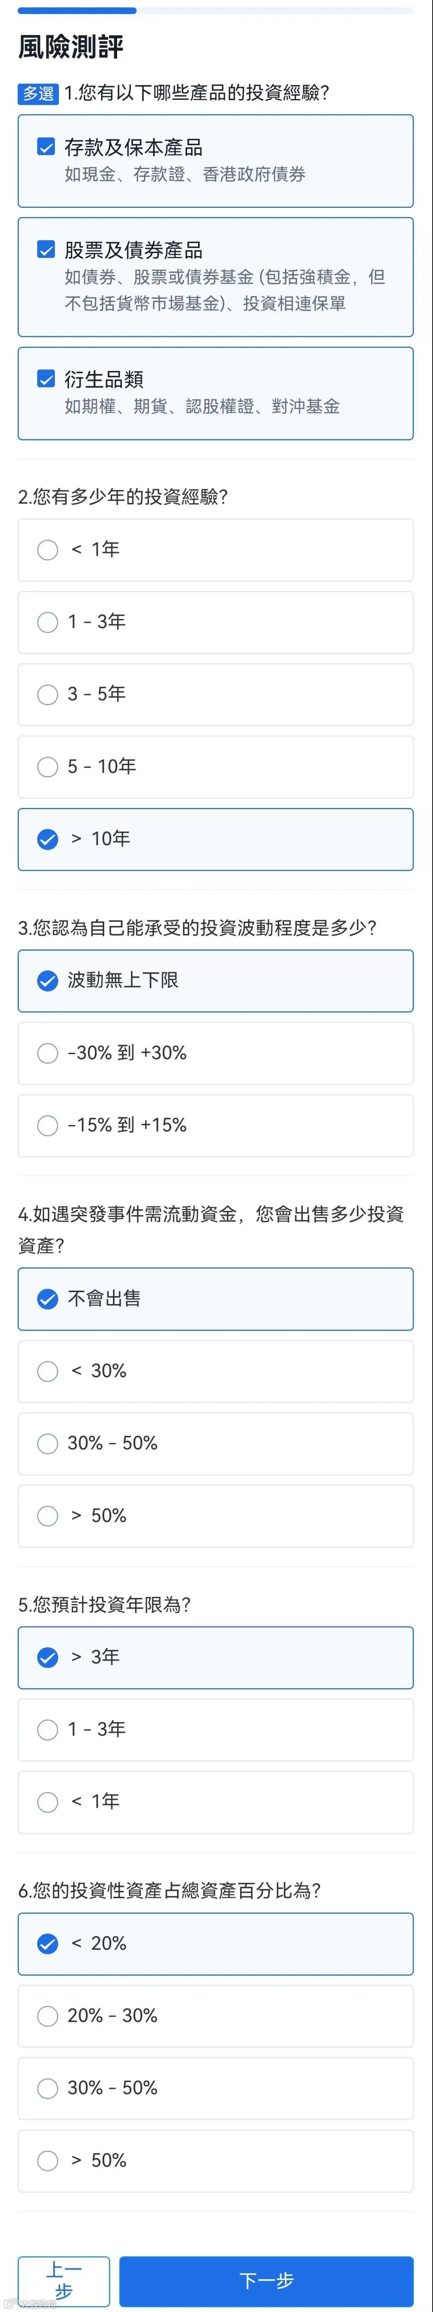The width and height of the screenshot is (433, 2312).
Task: Pick 30% - 50% in question 4
Action: click(215, 1443)
